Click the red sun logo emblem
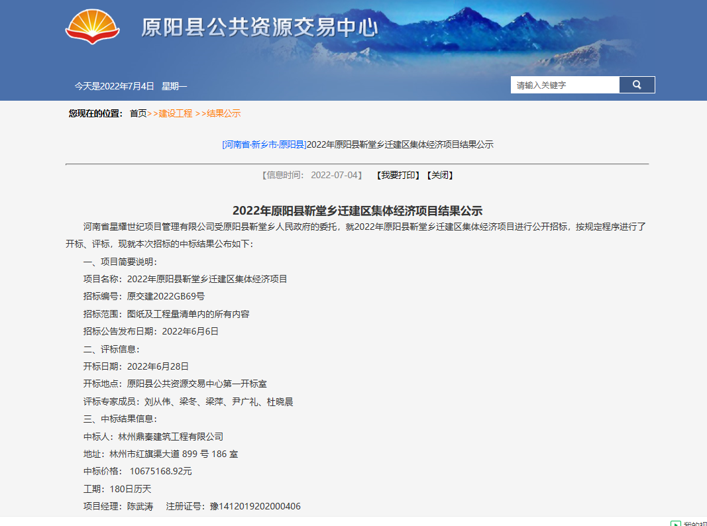 pyautogui.click(x=92, y=27)
